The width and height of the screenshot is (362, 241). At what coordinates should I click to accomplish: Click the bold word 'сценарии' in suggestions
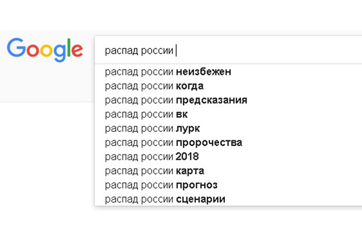click(200, 198)
